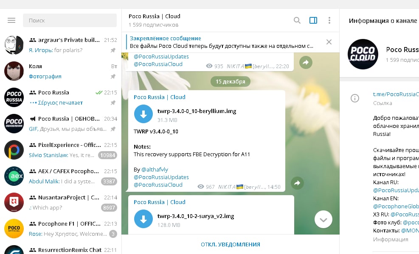This screenshot has height=254, width=419.
Task: Open the hamburger main menu
Action: point(11,20)
